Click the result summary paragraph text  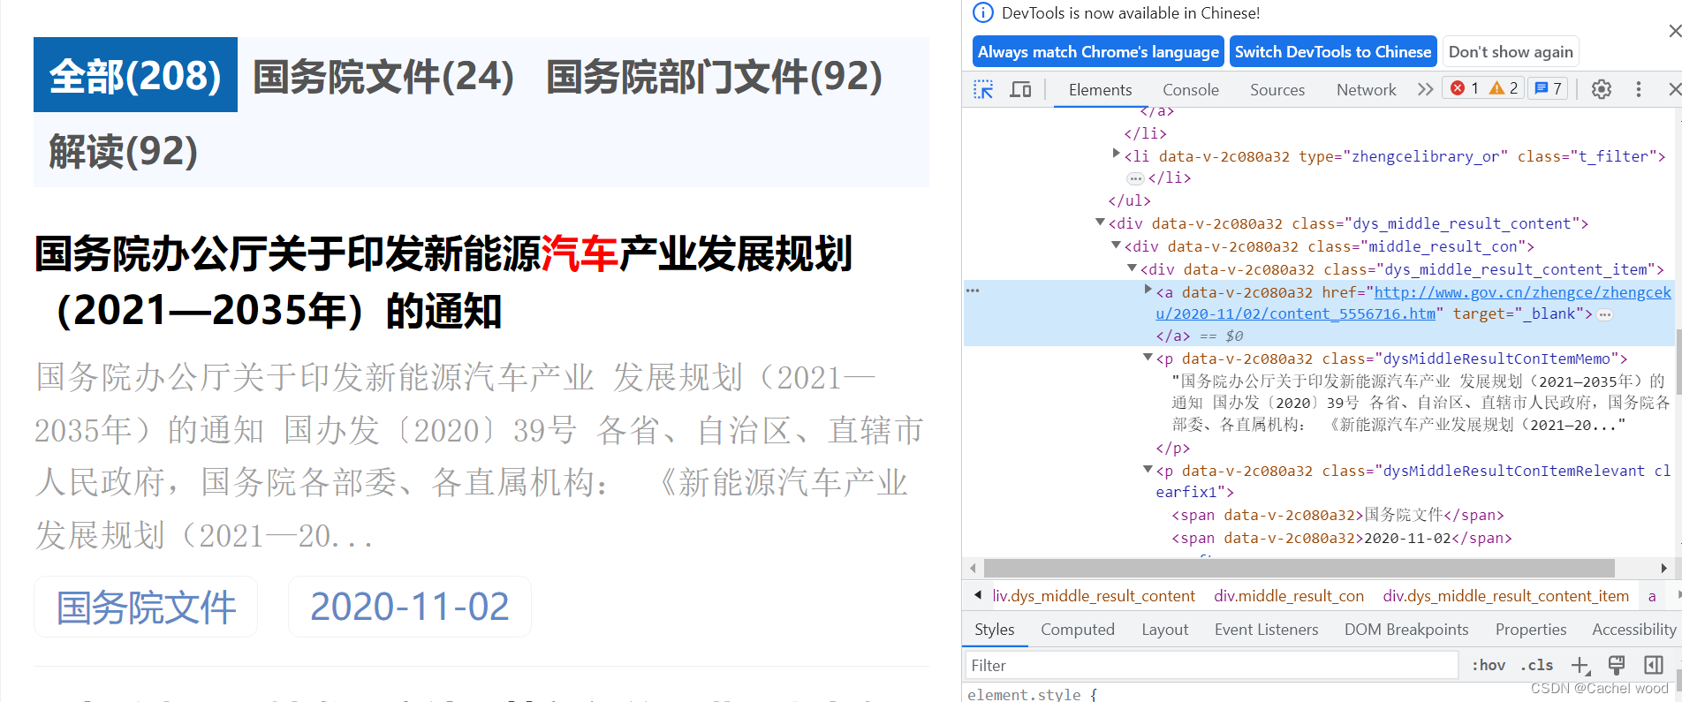pyautogui.click(x=479, y=456)
